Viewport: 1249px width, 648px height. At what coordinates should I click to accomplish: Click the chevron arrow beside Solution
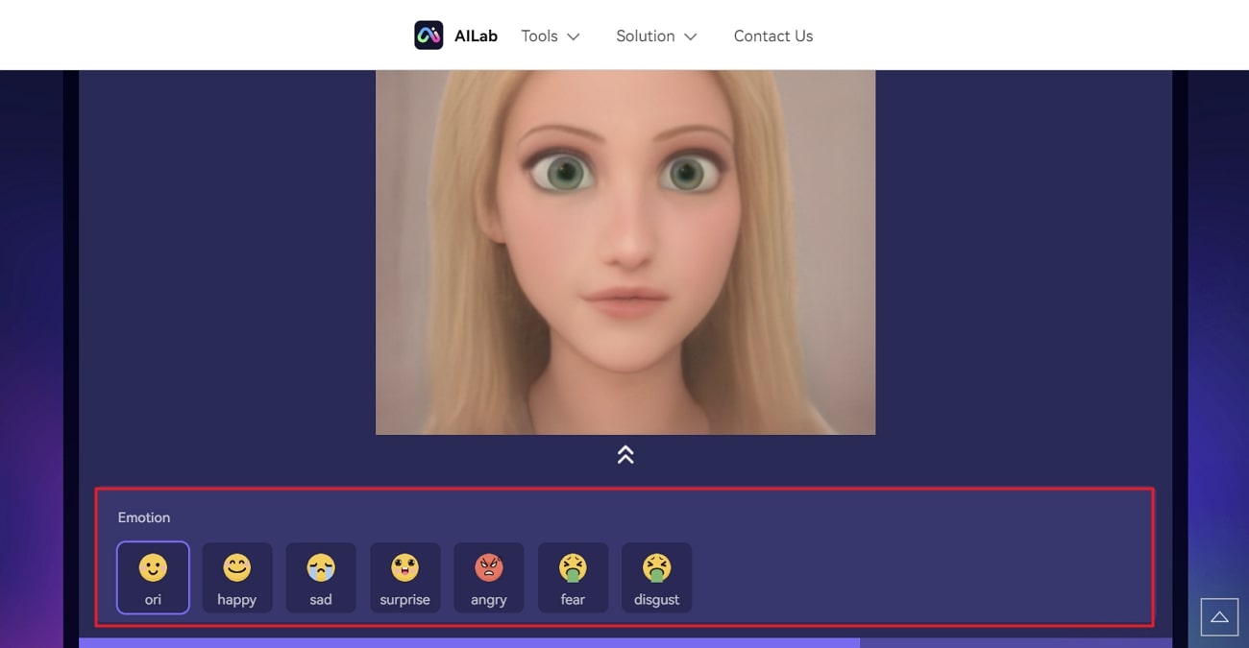coord(690,36)
